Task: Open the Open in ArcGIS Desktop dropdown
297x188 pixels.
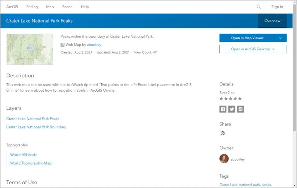Action: tap(253, 49)
